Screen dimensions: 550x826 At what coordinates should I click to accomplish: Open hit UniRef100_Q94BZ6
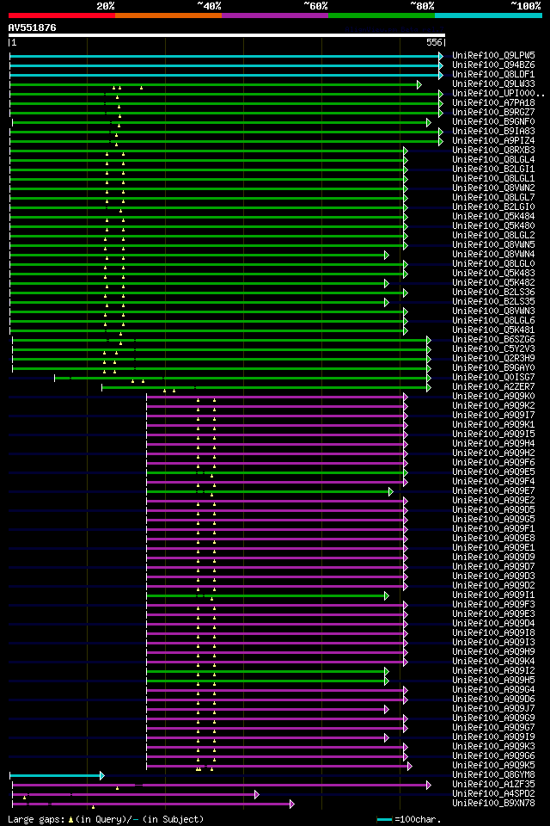493,65
